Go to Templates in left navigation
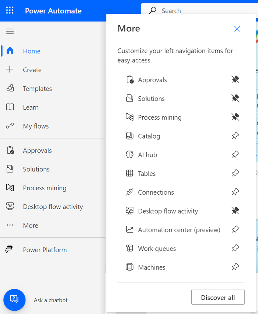The height and width of the screenshot is (314, 258). 37,89
